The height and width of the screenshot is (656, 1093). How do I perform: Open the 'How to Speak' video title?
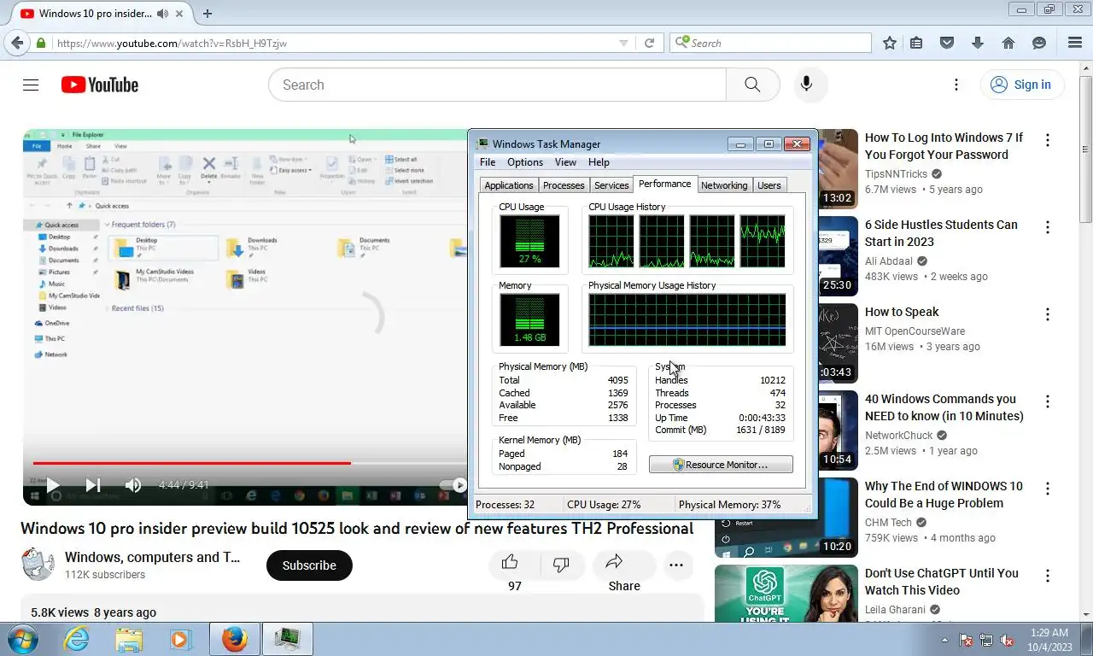902,312
